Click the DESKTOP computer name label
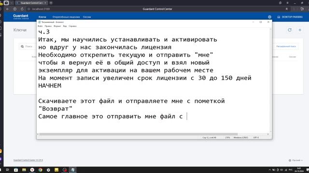This screenshot has width=309, height=173. click(x=290, y=17)
